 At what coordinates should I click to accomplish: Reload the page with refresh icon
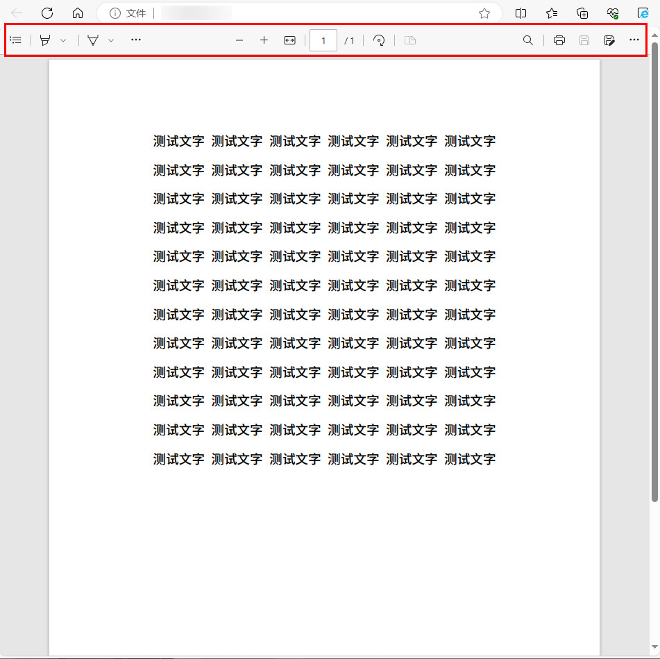(x=47, y=13)
